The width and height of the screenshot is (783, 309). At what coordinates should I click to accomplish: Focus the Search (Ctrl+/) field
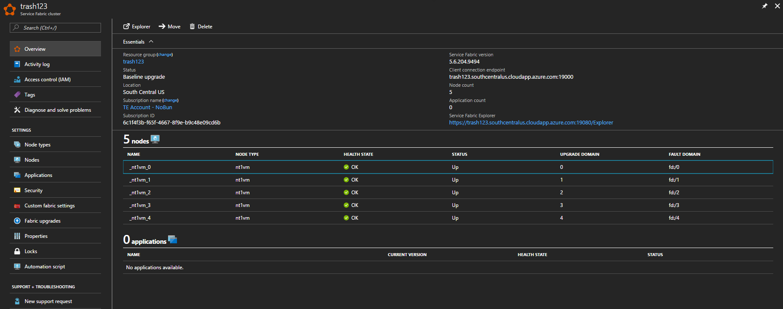point(55,28)
